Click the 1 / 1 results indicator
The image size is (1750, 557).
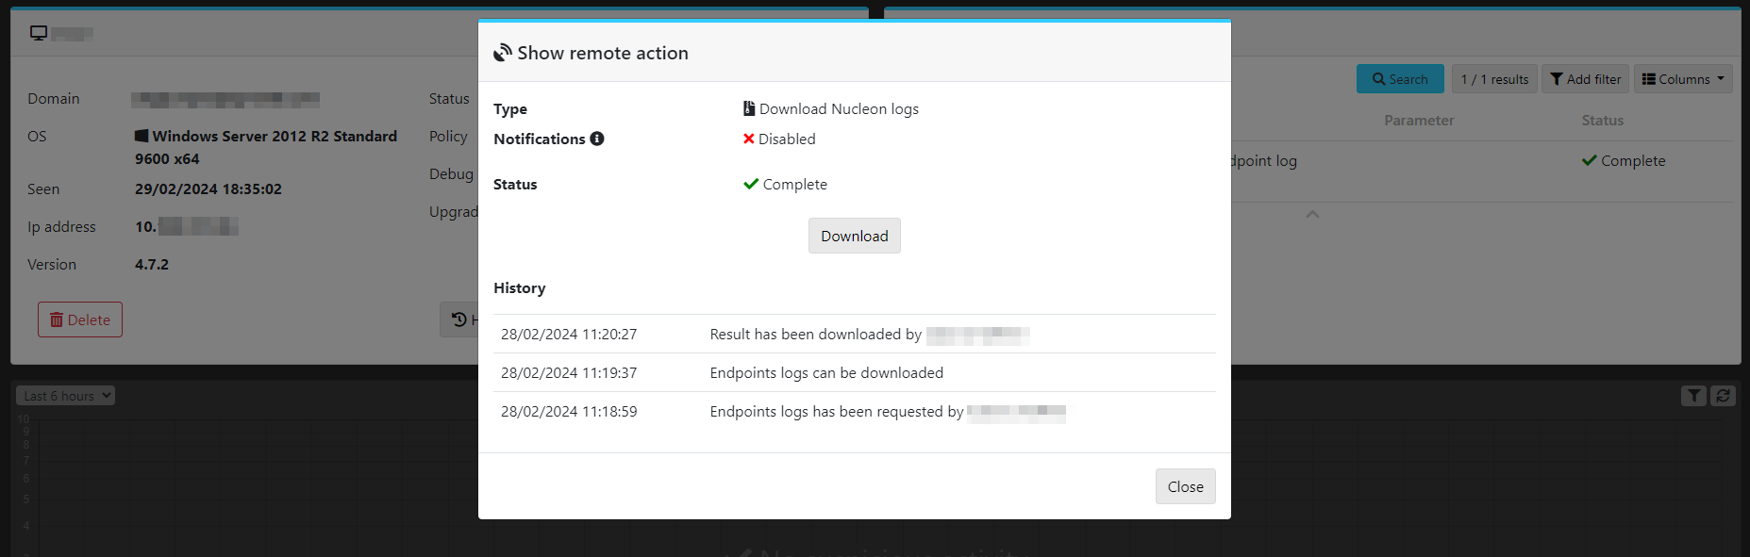tap(1494, 79)
